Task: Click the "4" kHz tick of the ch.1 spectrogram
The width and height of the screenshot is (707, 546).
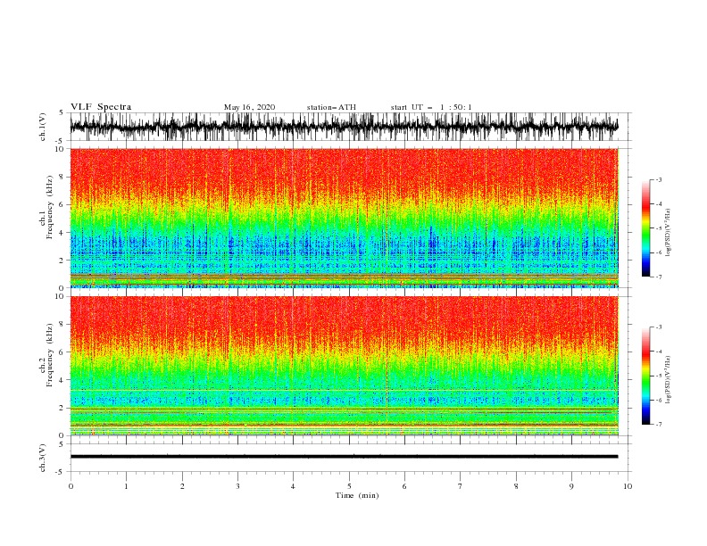Action: [x=62, y=233]
